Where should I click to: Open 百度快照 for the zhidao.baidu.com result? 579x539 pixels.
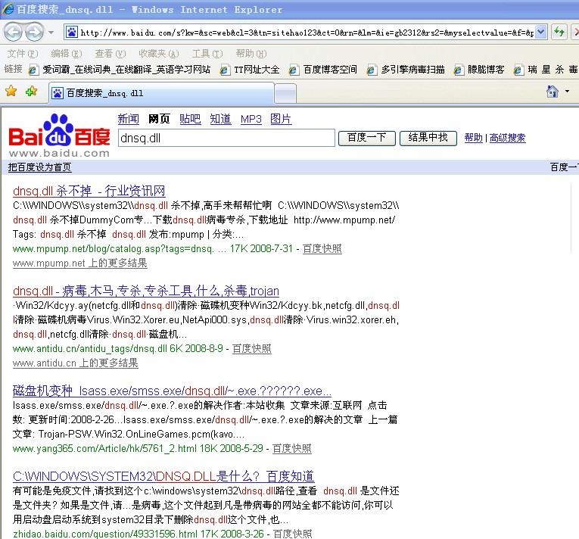[292, 534]
